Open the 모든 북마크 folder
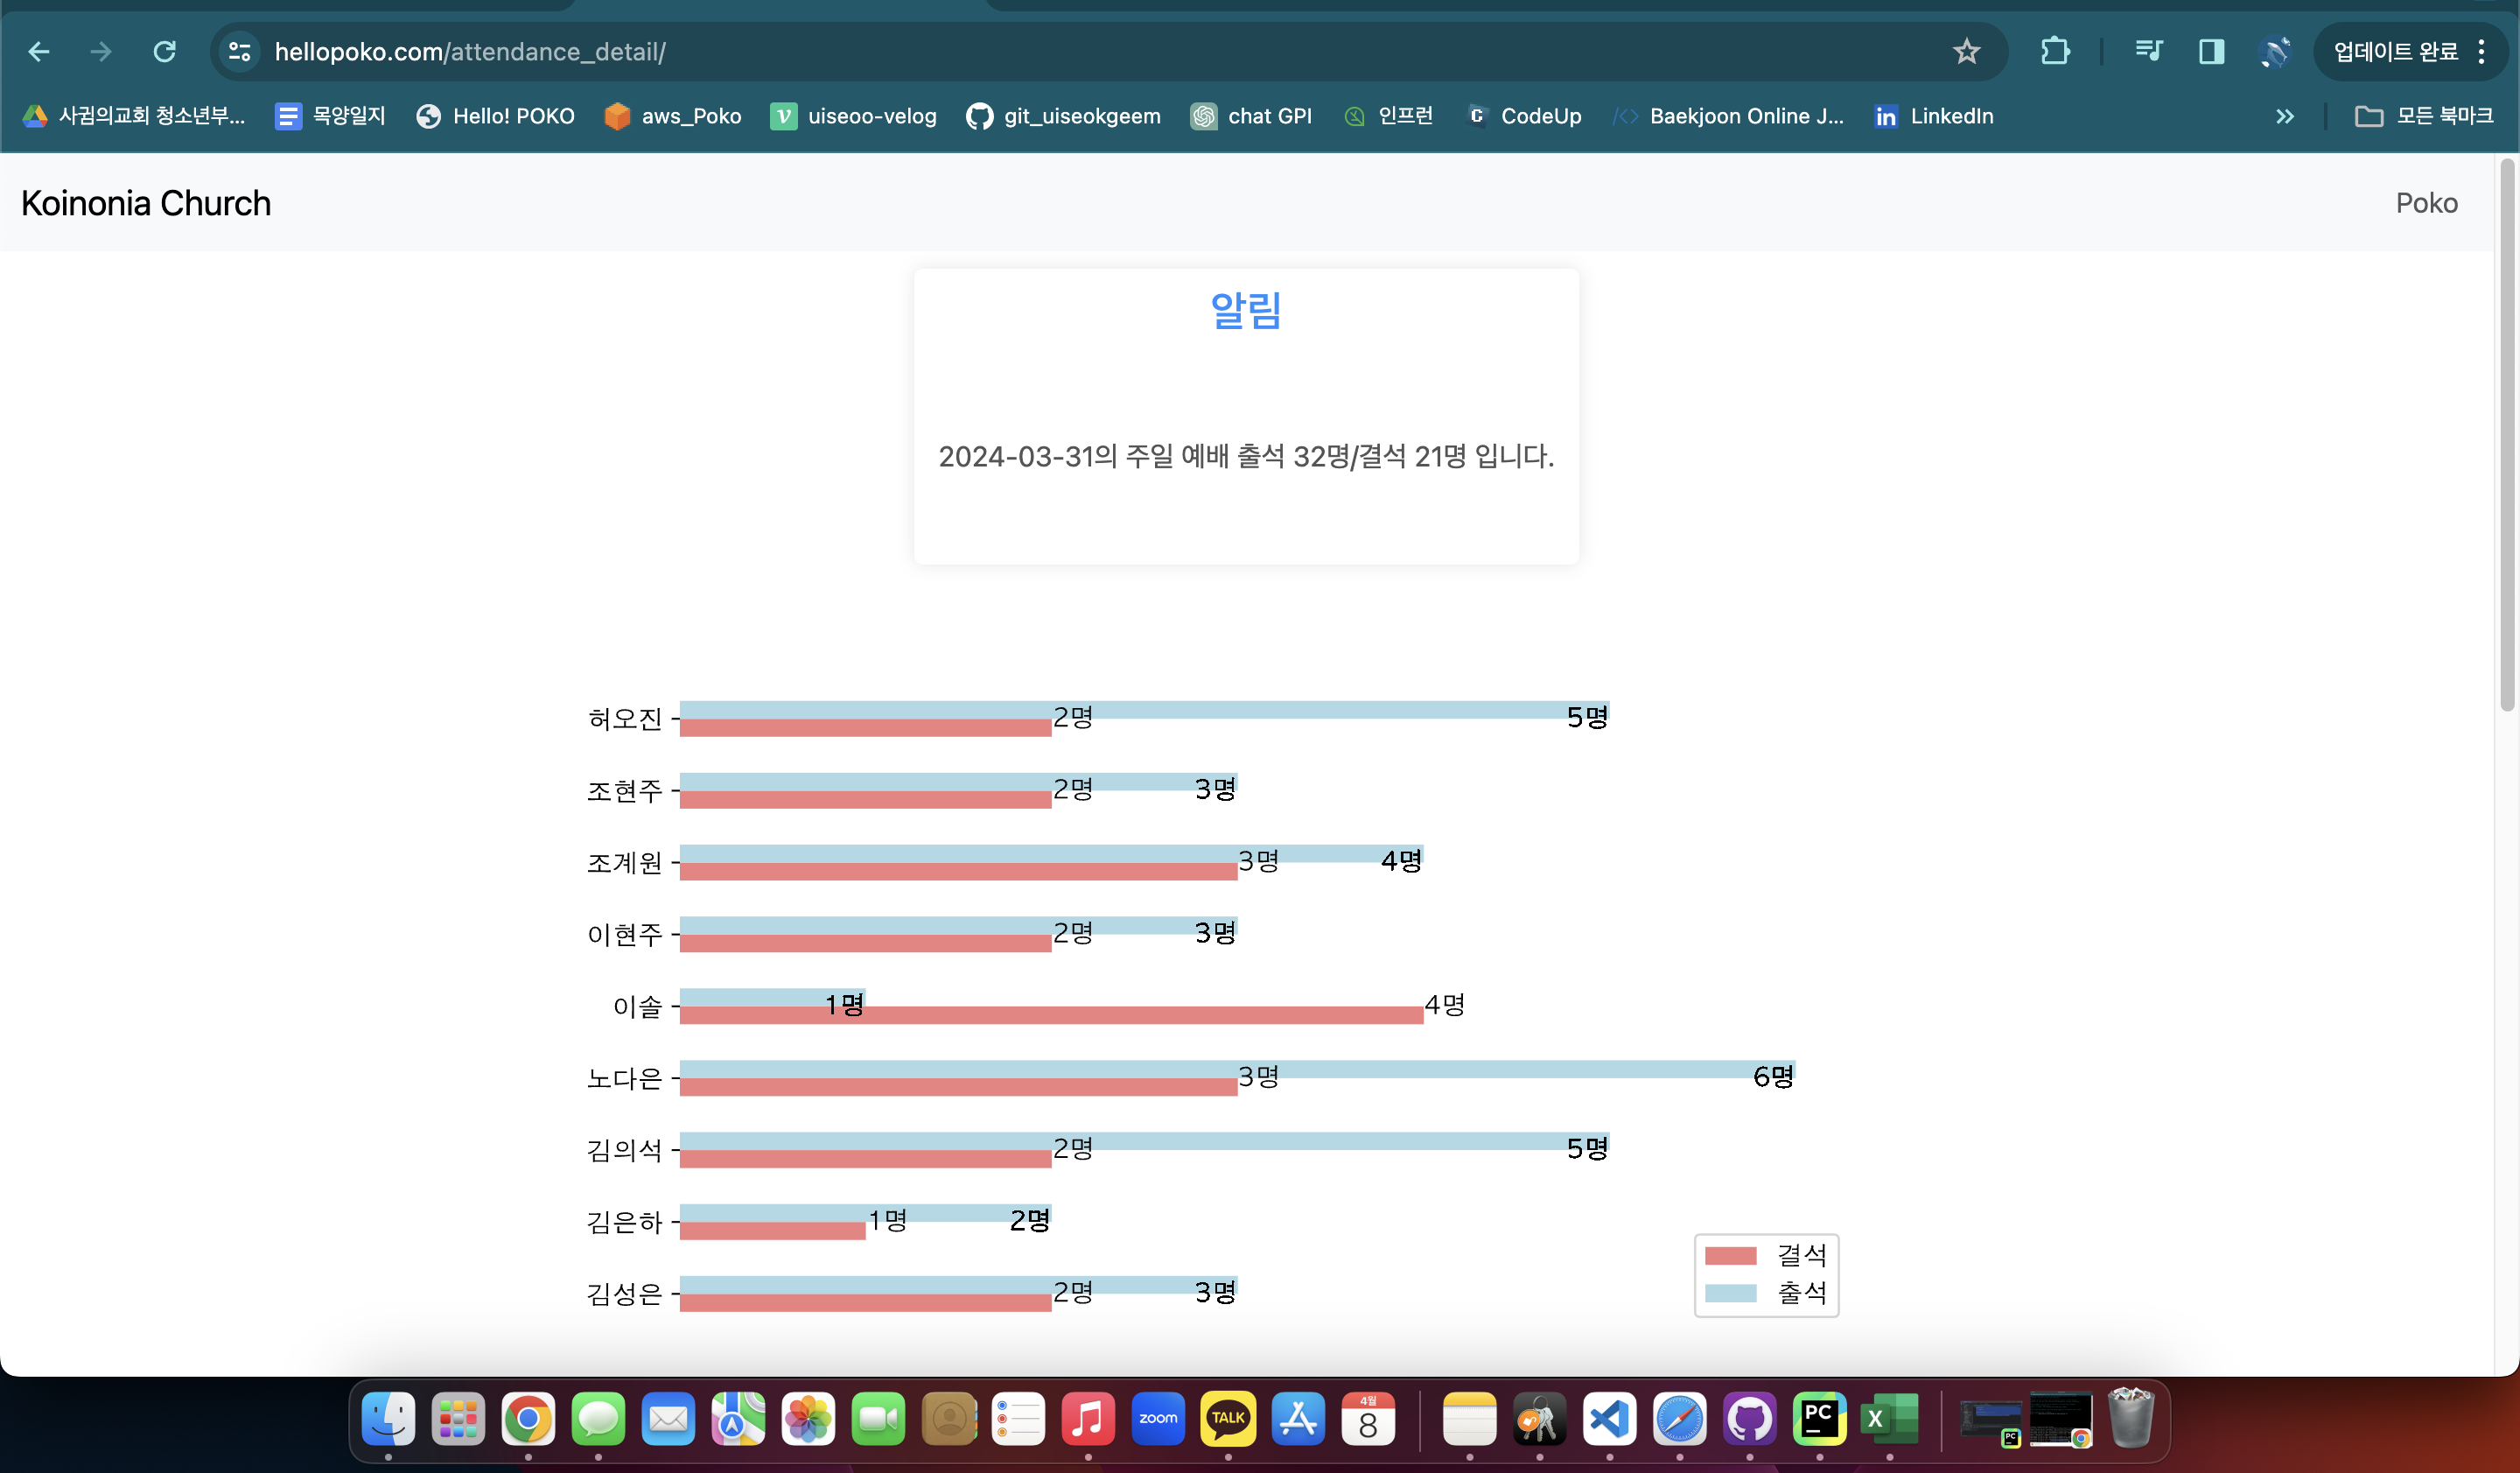The image size is (2520, 1473). pyautogui.click(x=2424, y=116)
